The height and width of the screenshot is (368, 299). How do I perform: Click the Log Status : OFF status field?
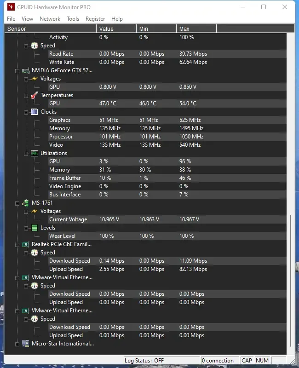161,361
